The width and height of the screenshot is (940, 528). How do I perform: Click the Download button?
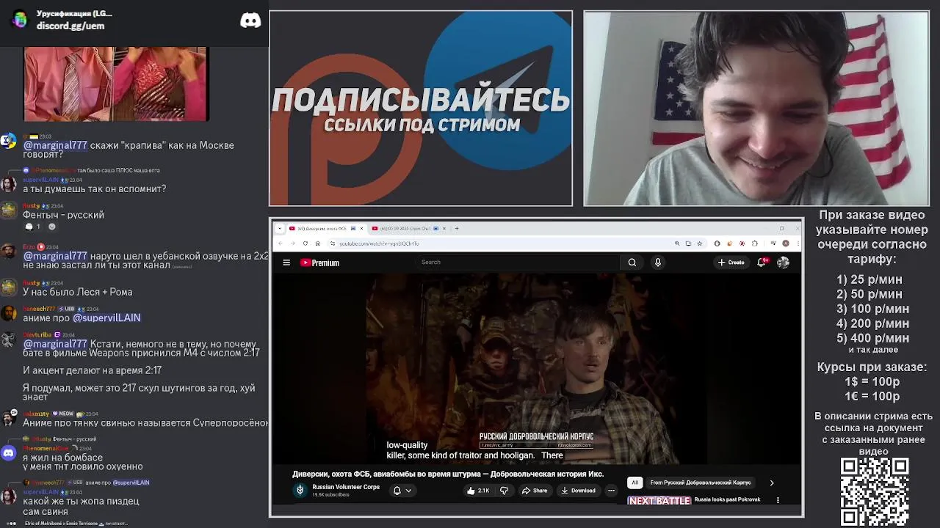coord(578,491)
